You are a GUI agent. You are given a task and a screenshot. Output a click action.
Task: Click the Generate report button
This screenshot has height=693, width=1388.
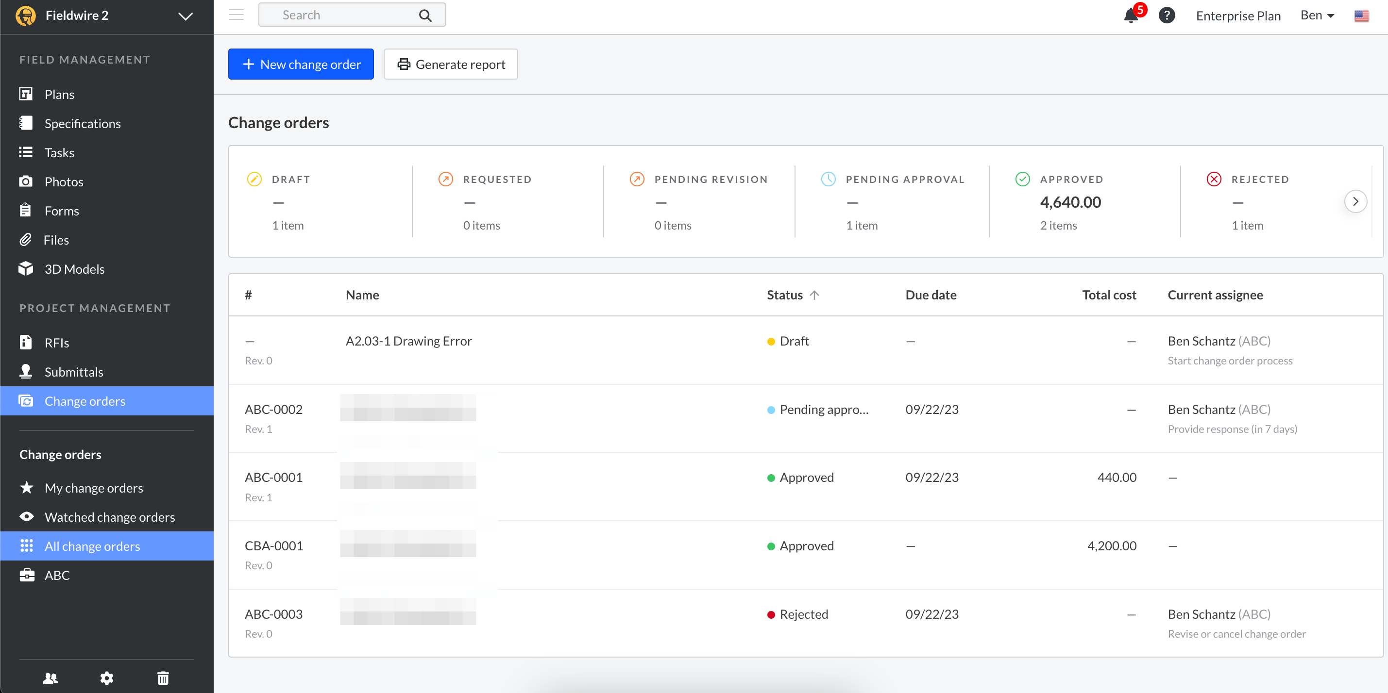pyautogui.click(x=451, y=64)
